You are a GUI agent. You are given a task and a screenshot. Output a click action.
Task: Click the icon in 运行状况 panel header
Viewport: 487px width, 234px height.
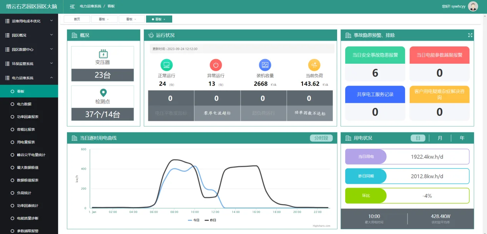[x=151, y=35]
